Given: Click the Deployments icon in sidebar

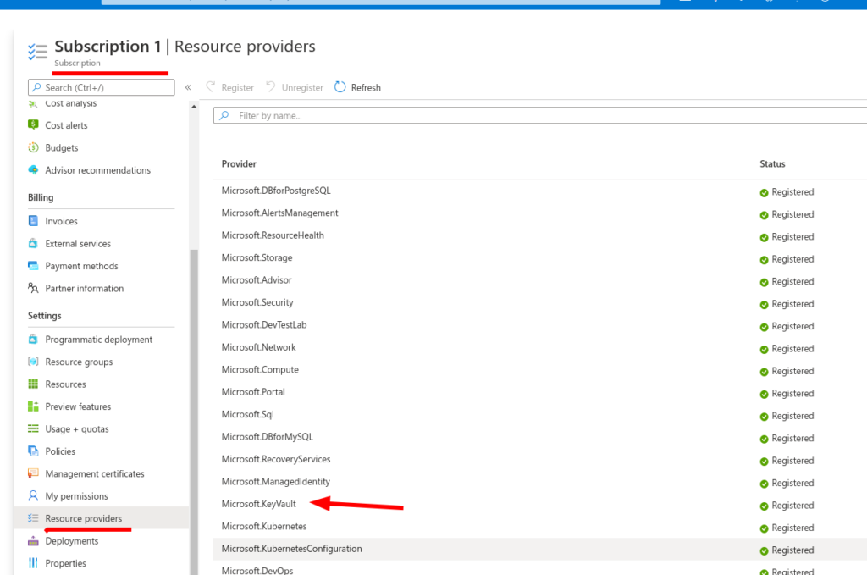Looking at the screenshot, I should tap(33, 541).
